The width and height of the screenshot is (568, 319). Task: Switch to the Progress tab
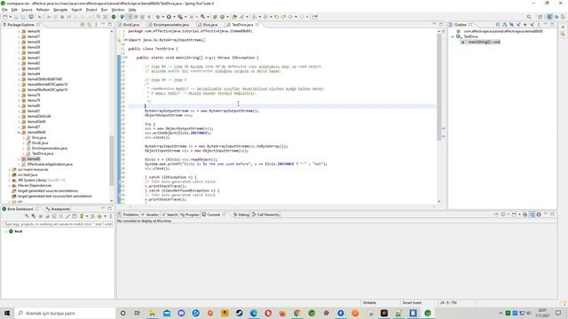point(192,214)
